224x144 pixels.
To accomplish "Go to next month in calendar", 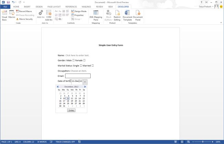I will pos(85,87).
